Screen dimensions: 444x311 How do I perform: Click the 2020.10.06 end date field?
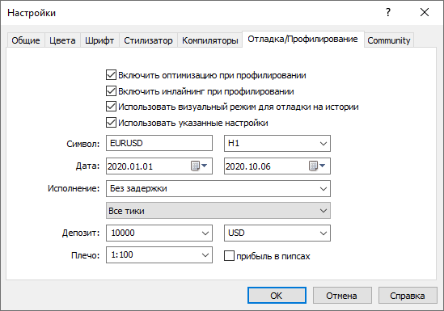pyautogui.click(x=277, y=166)
